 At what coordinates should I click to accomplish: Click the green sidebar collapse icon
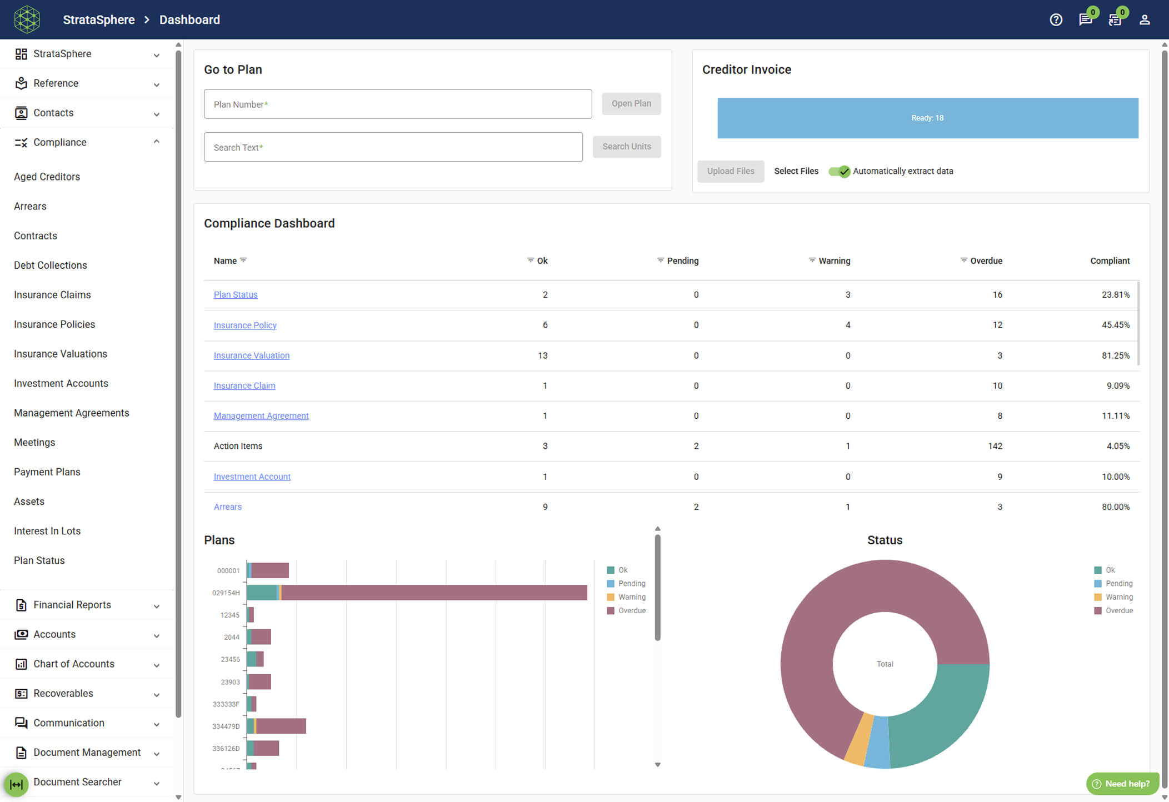16,784
